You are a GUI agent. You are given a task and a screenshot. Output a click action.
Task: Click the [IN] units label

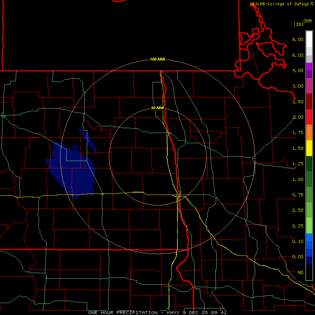(299, 24)
